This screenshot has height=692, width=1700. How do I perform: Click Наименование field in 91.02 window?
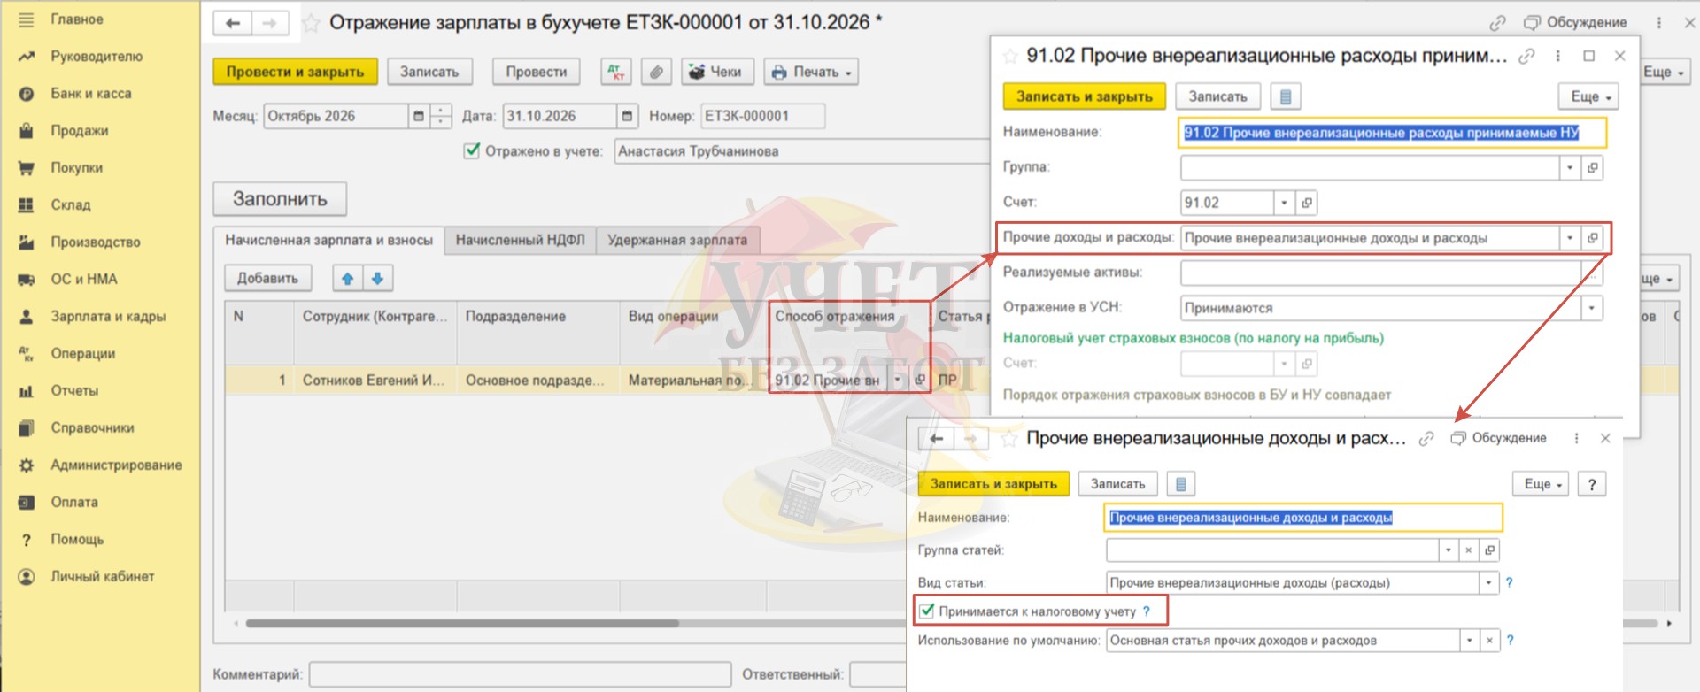[1392, 133]
